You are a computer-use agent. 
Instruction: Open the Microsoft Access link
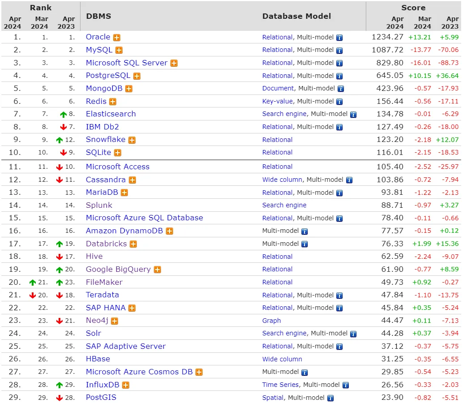(118, 167)
